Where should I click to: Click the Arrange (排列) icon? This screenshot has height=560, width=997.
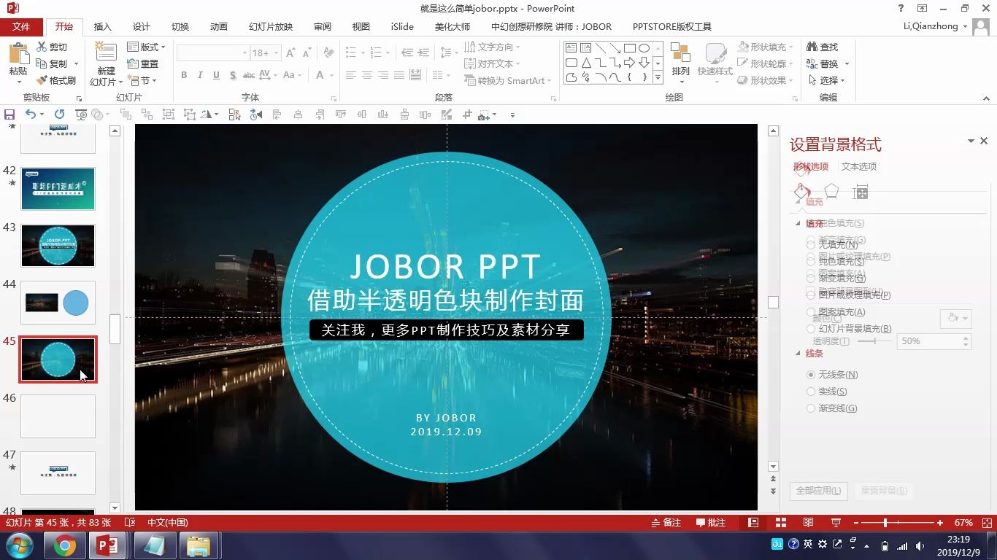click(680, 53)
